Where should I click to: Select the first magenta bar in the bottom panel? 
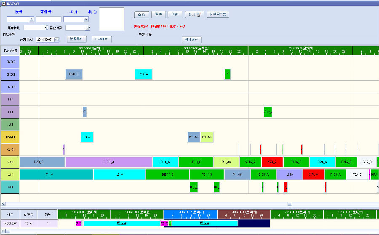click(x=79, y=223)
